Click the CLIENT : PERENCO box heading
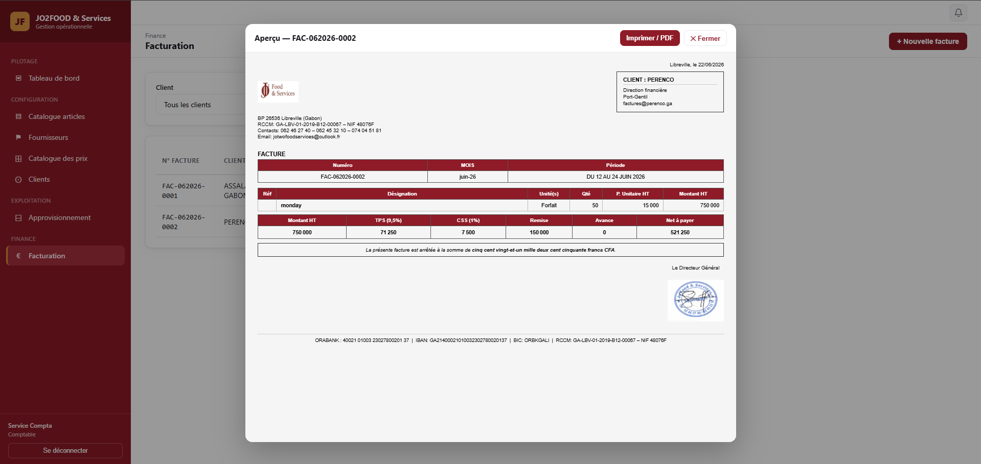 (x=648, y=80)
